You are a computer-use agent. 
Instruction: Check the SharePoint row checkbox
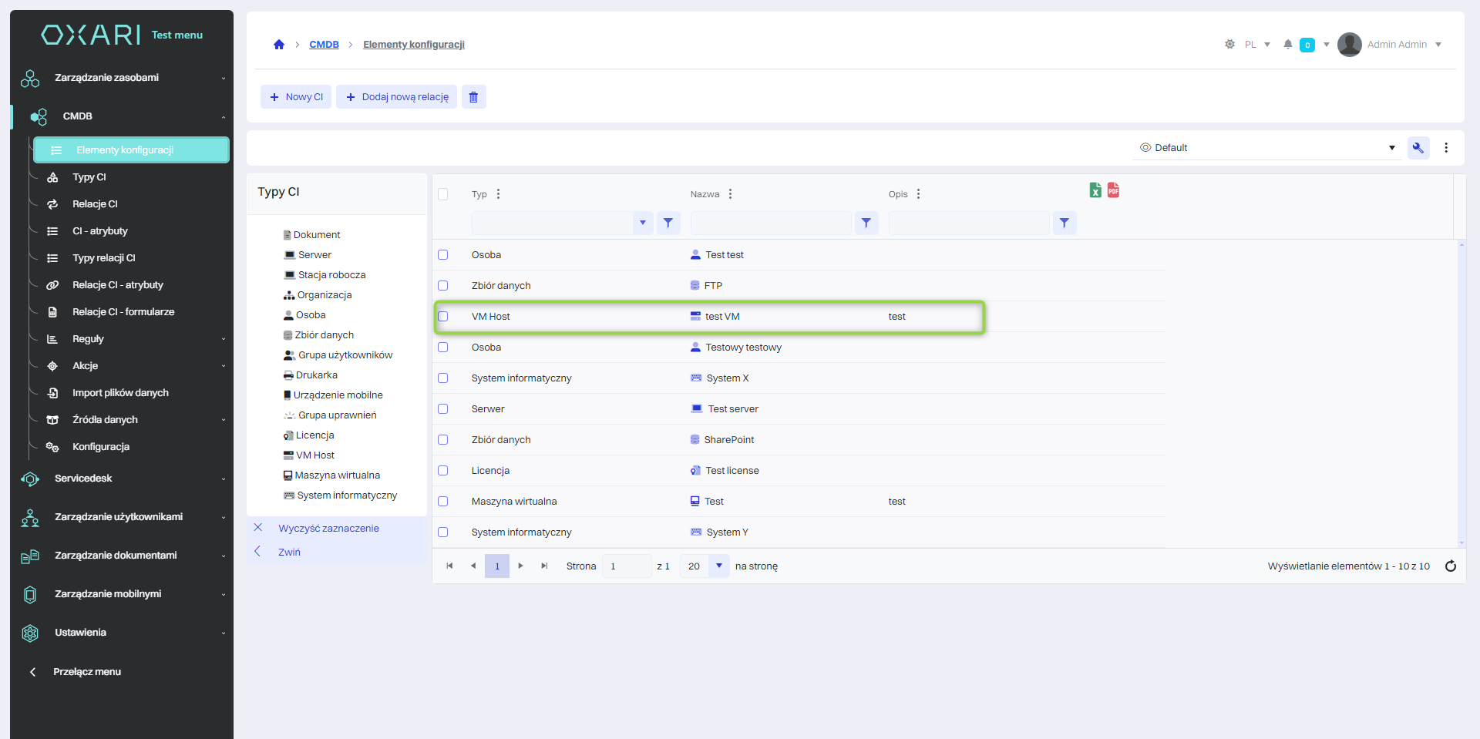pyautogui.click(x=443, y=440)
